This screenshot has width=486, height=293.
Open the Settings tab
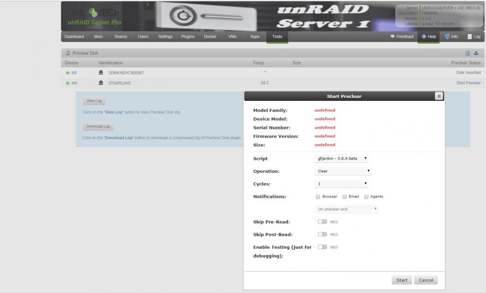(x=165, y=36)
